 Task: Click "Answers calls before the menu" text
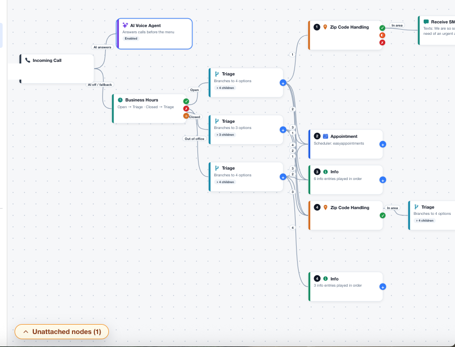(149, 32)
